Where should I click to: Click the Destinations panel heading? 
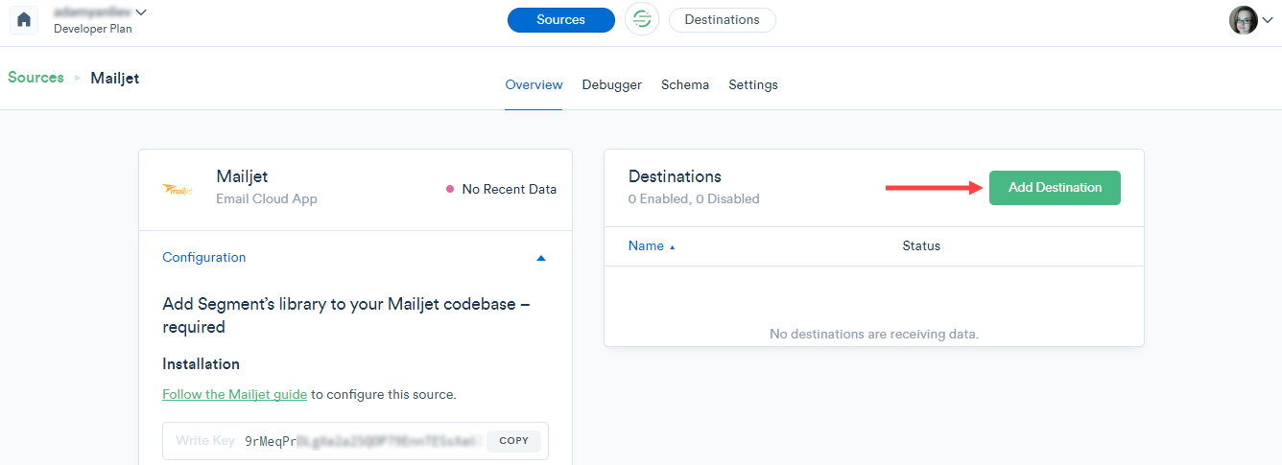pos(675,176)
